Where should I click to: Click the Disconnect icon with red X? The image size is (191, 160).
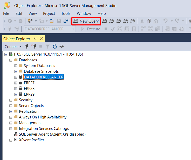(34, 46)
